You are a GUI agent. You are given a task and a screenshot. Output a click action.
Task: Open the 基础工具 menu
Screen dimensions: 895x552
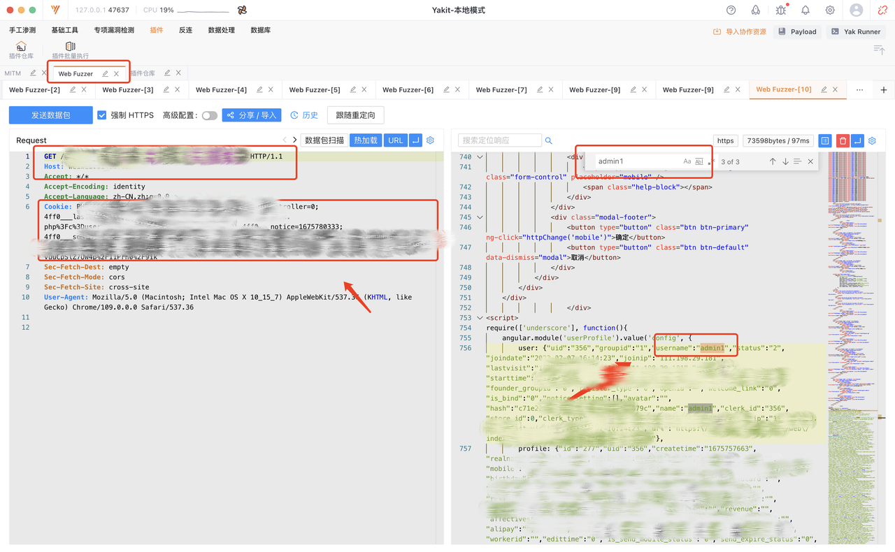click(x=65, y=31)
